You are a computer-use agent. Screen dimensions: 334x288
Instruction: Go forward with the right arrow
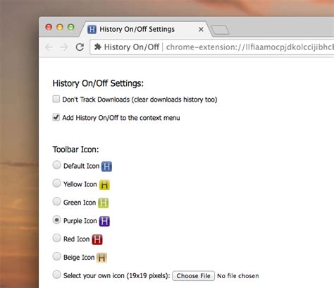pyautogui.click(x=64, y=47)
